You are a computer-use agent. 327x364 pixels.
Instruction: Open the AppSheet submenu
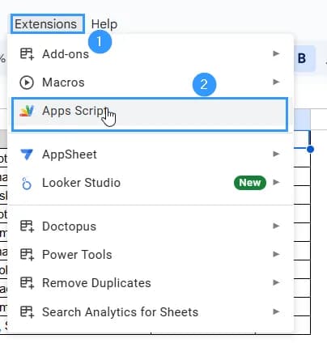[151, 154]
